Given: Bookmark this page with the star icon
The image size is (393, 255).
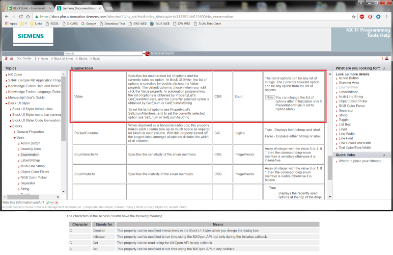Looking at the screenshot, I should pyautogui.click(x=353, y=17).
